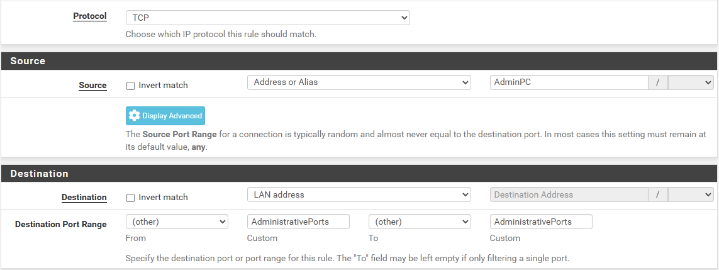This screenshot has width=719, height=270.
Task: Open Destination type dropdown LAN address
Action: pos(359,195)
